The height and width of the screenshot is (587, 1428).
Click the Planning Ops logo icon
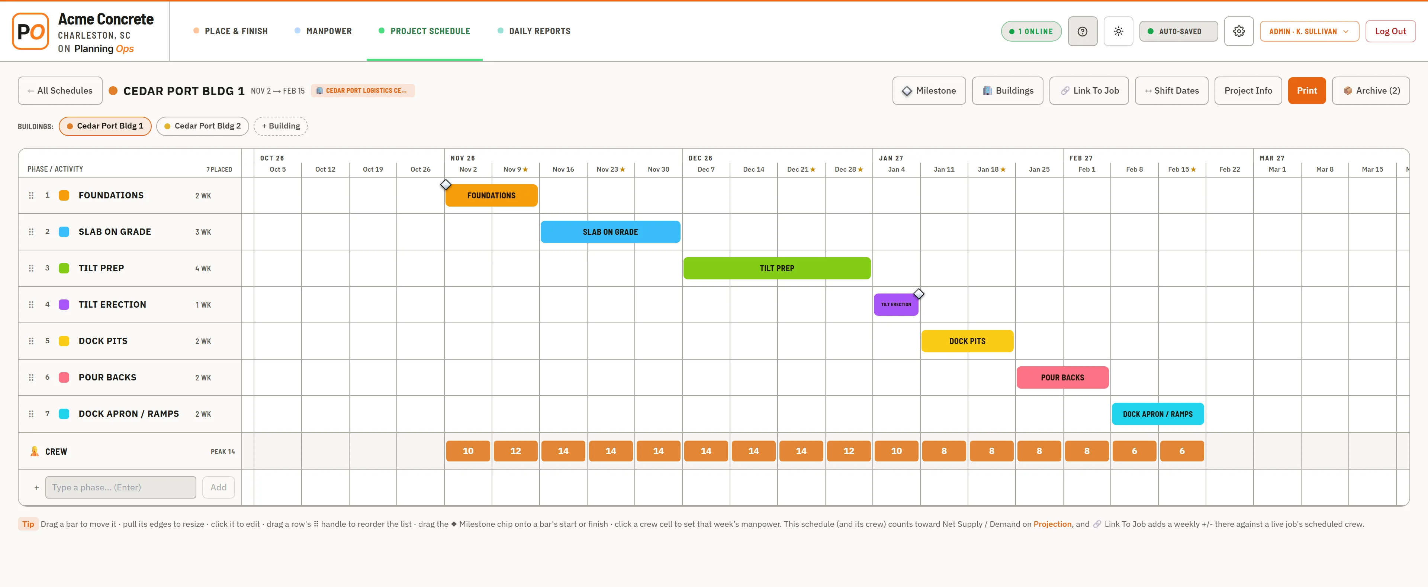coord(30,32)
